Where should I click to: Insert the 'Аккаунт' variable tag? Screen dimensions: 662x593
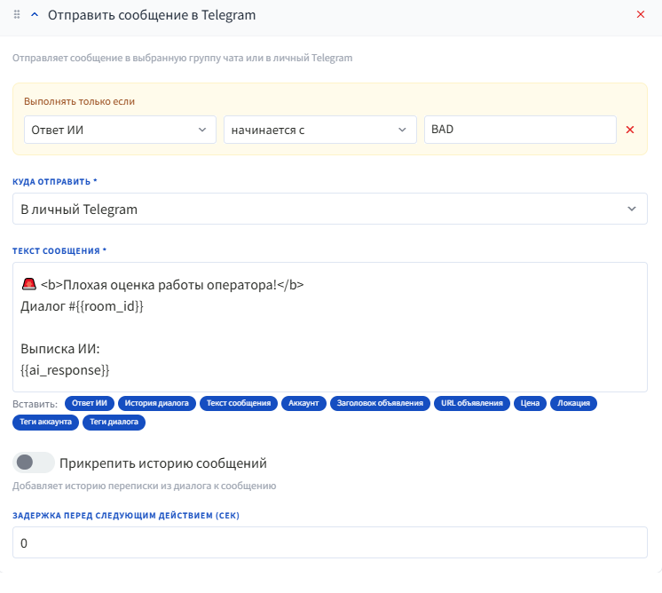point(303,403)
